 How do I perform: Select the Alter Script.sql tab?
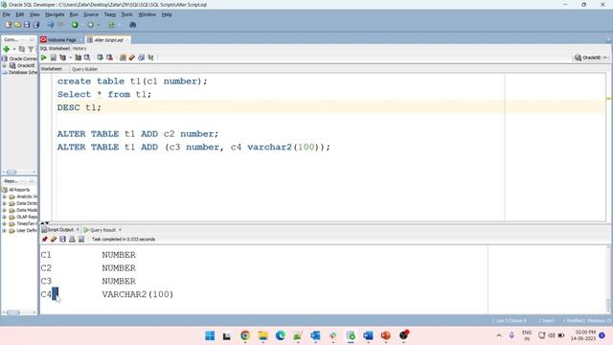(x=108, y=40)
